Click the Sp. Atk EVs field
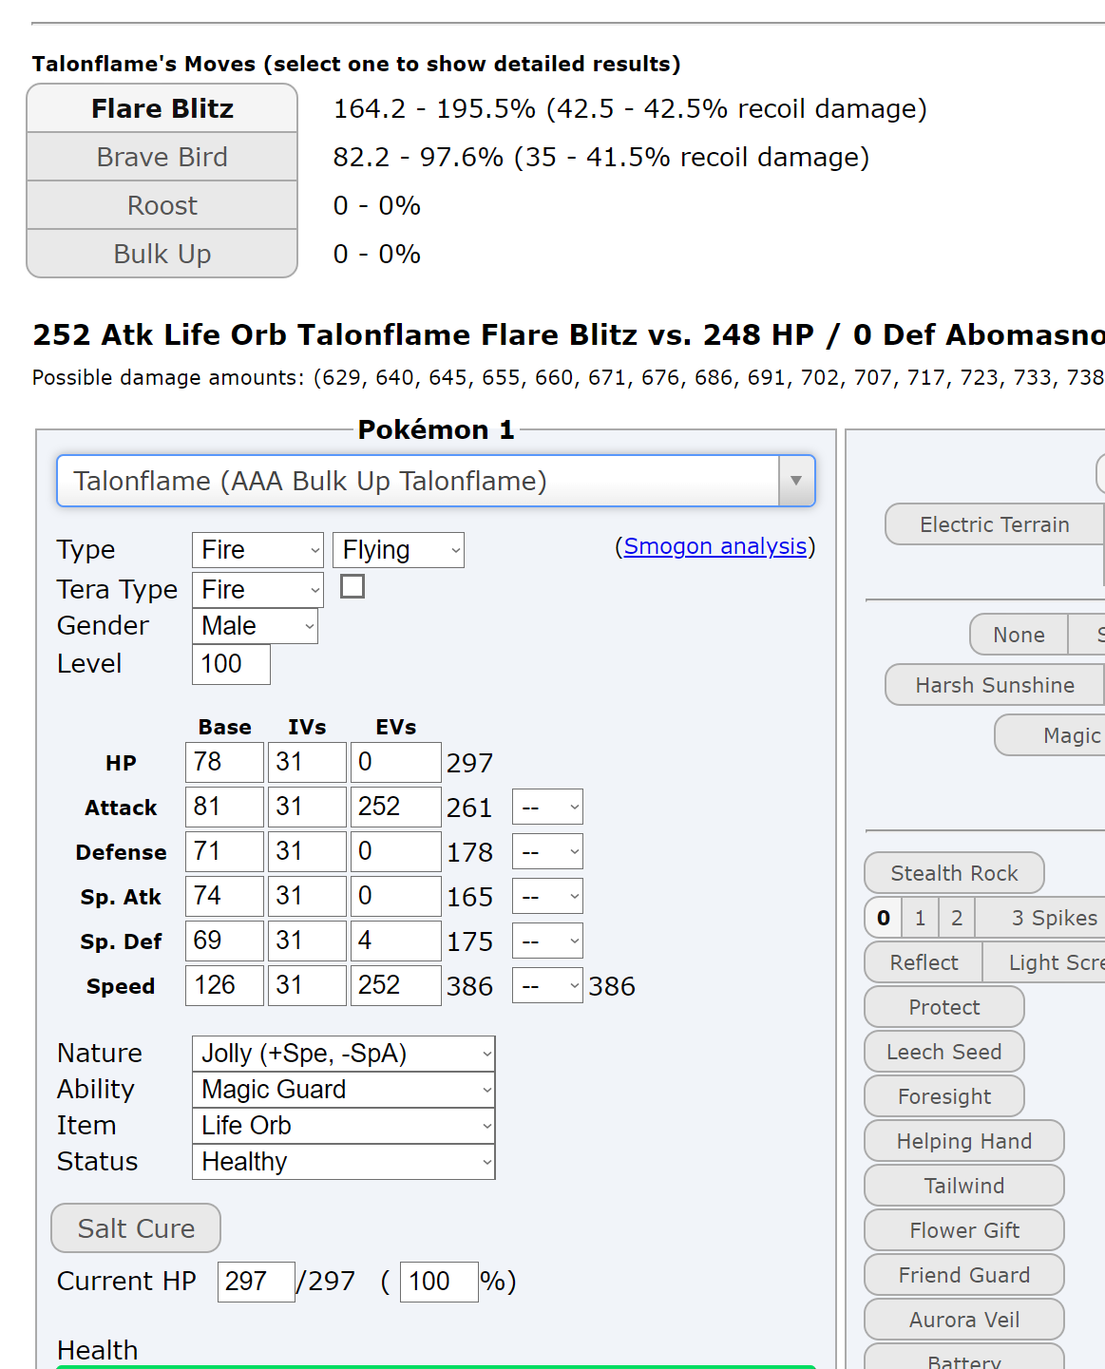 click(396, 896)
